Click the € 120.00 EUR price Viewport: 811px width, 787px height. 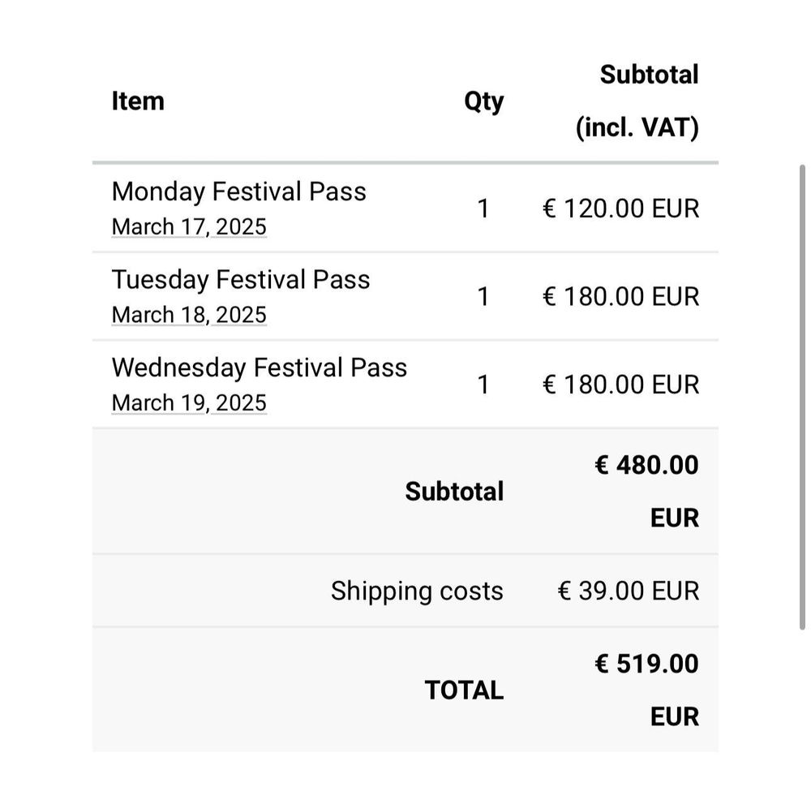pos(620,209)
